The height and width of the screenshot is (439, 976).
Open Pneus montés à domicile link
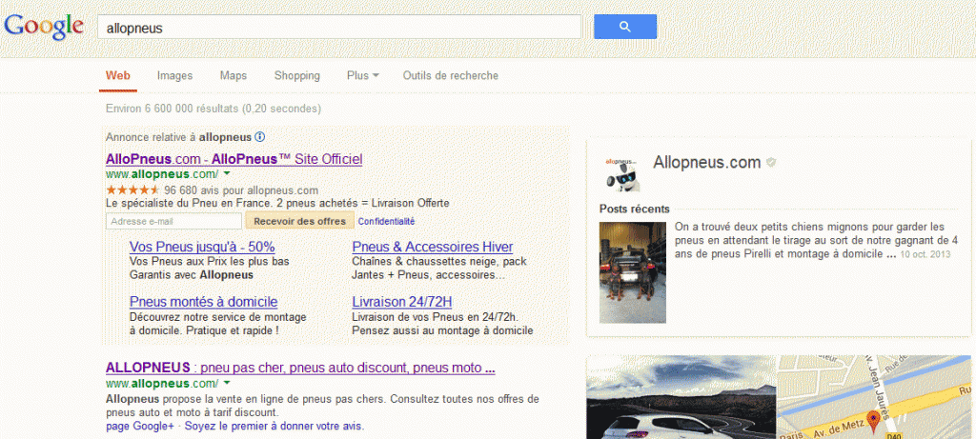[204, 302]
